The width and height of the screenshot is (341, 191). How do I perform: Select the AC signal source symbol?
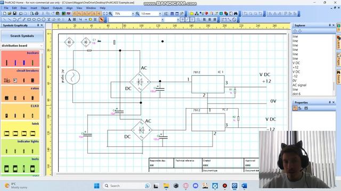[x=72, y=77]
